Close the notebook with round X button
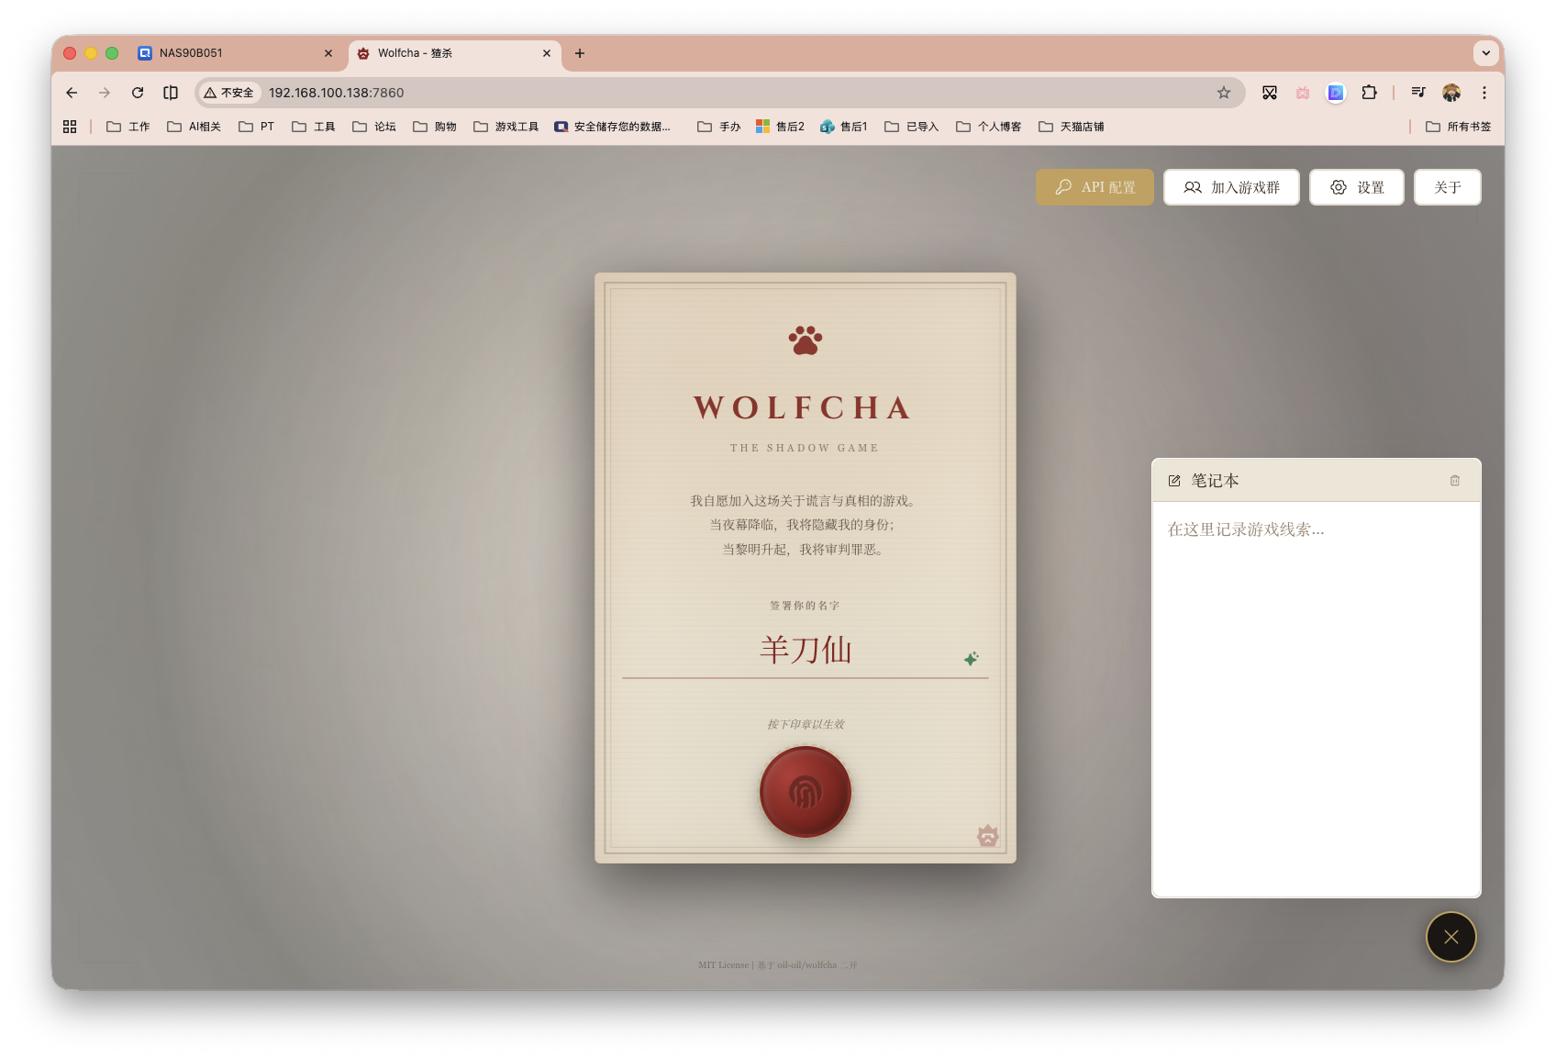 (x=1450, y=937)
